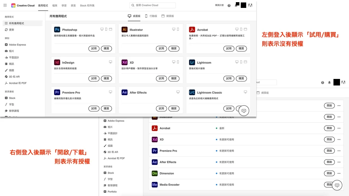Open more options for Illustrator row
Screen dimensions: 349x196
pyautogui.click(x=339, y=117)
